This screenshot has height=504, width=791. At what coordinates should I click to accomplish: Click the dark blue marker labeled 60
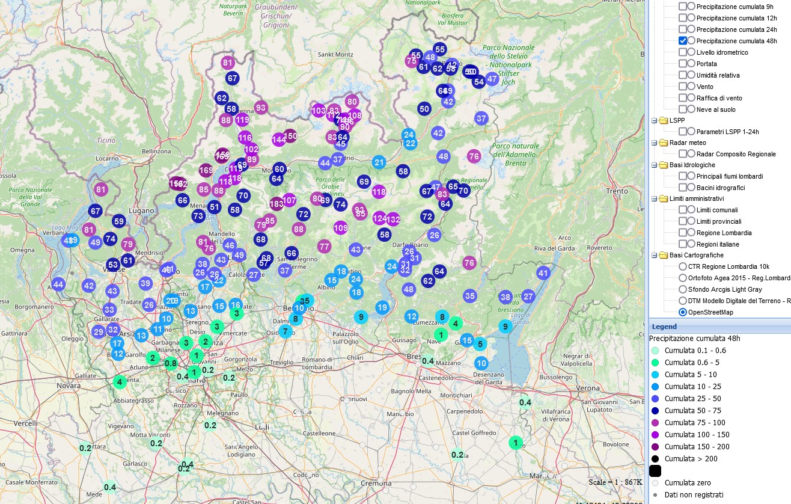(x=279, y=168)
